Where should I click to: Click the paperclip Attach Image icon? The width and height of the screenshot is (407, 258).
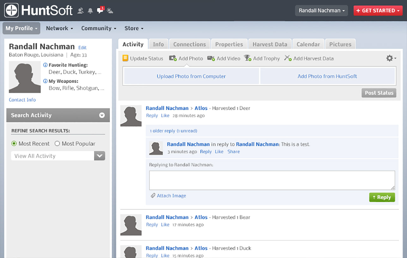tap(153, 195)
